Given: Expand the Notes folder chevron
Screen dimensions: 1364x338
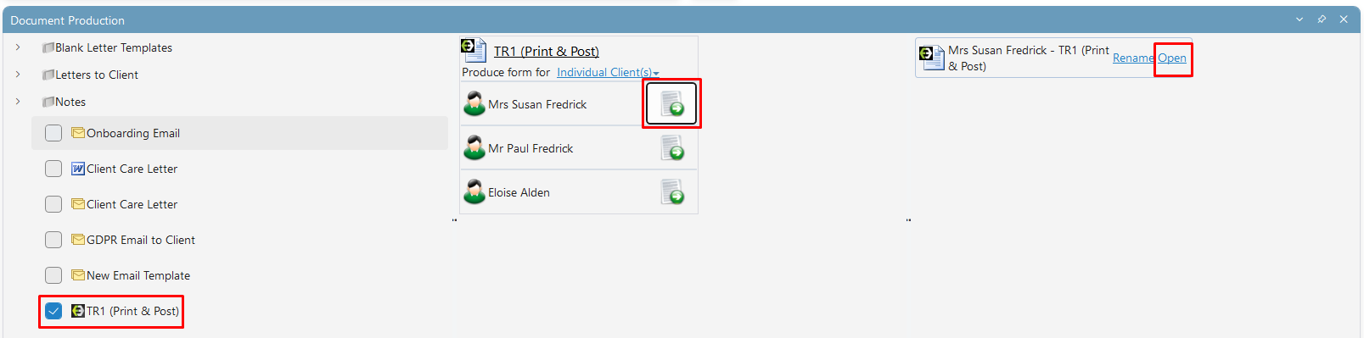Looking at the screenshot, I should [18, 102].
